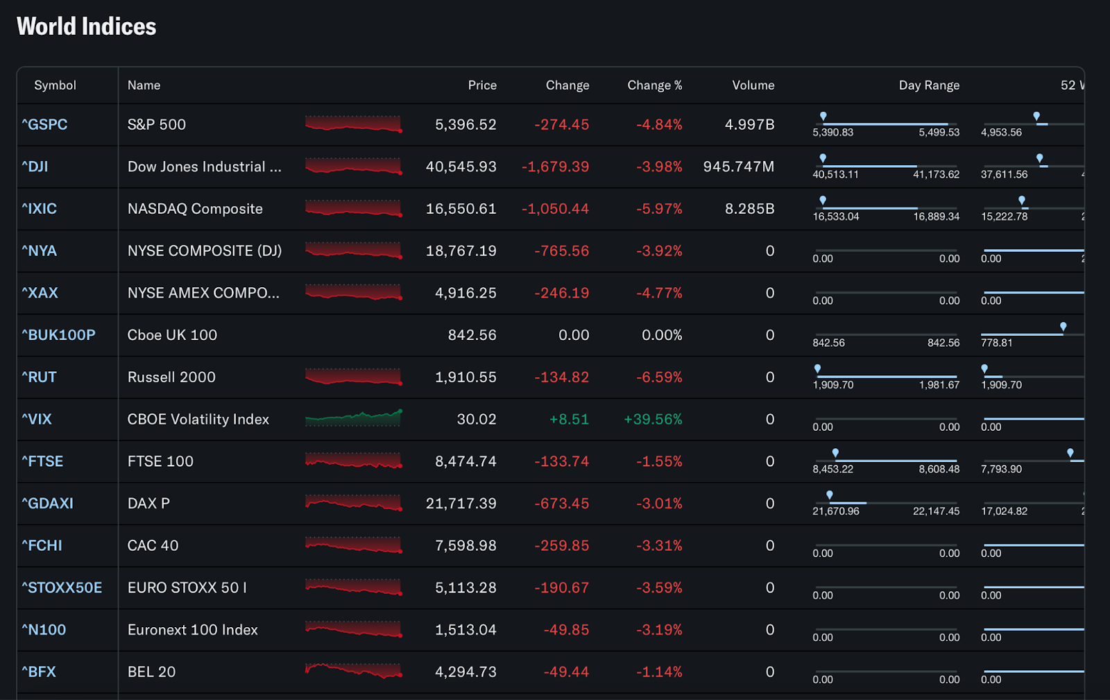The width and height of the screenshot is (1110, 700).
Task: Select the EURO STOXX 50 I name
Action: [x=187, y=588]
